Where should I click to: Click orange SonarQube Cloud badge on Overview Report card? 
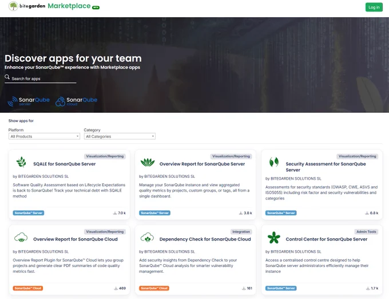pyautogui.click(x=28, y=288)
